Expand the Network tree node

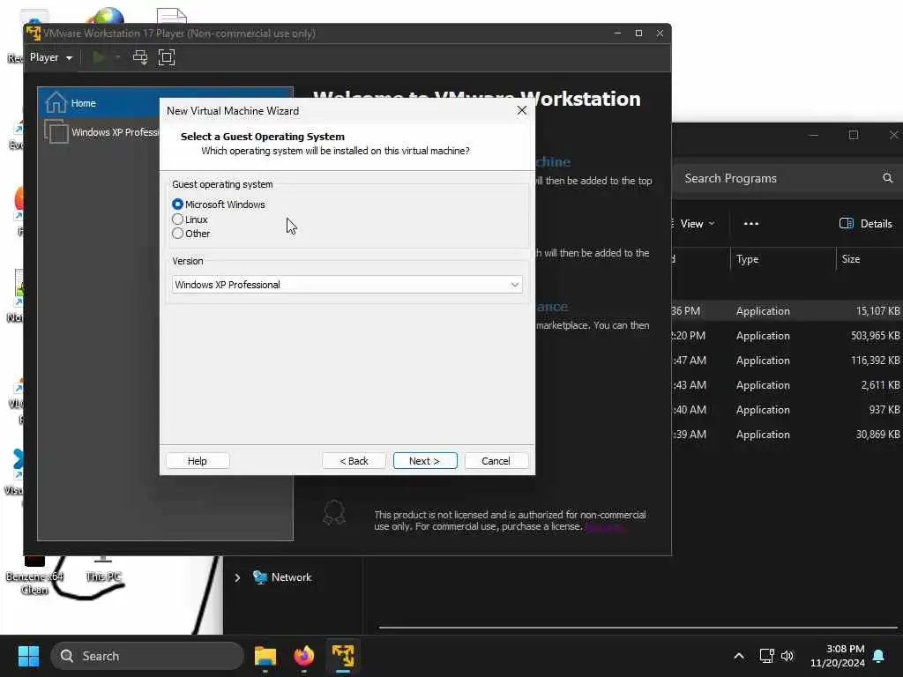[x=237, y=577]
